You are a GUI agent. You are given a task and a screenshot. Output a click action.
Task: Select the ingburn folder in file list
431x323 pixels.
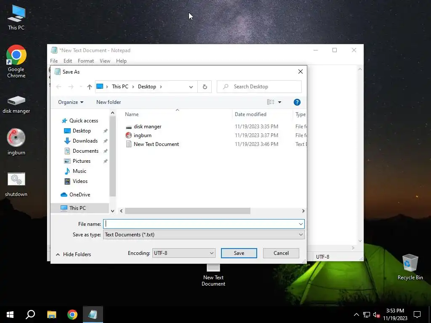(142, 135)
